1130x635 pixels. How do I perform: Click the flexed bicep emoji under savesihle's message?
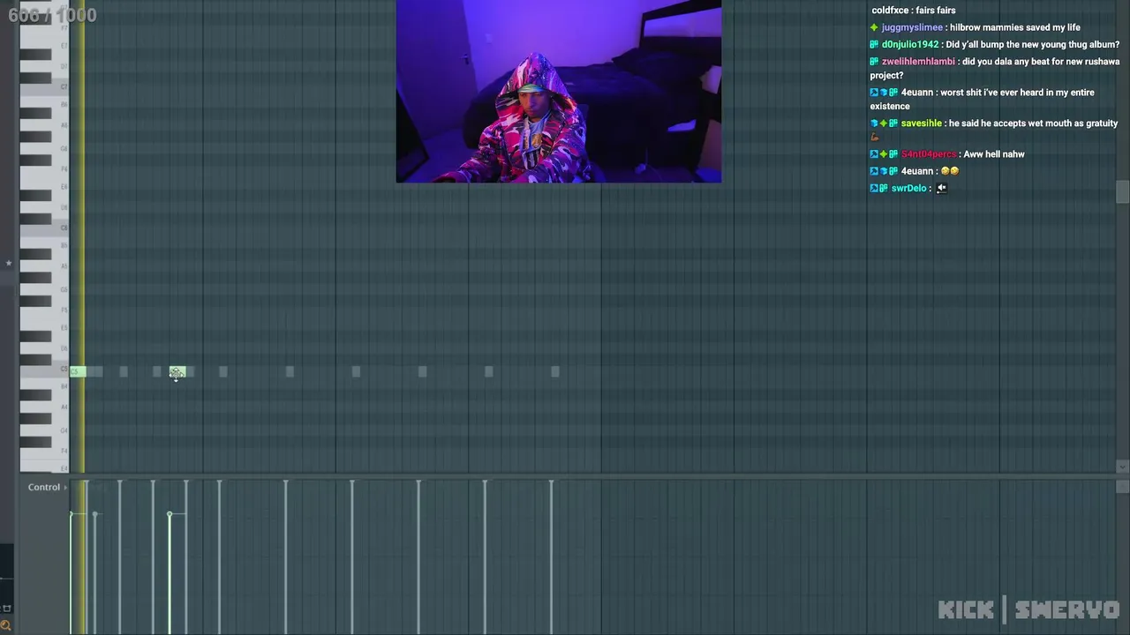pos(875,138)
